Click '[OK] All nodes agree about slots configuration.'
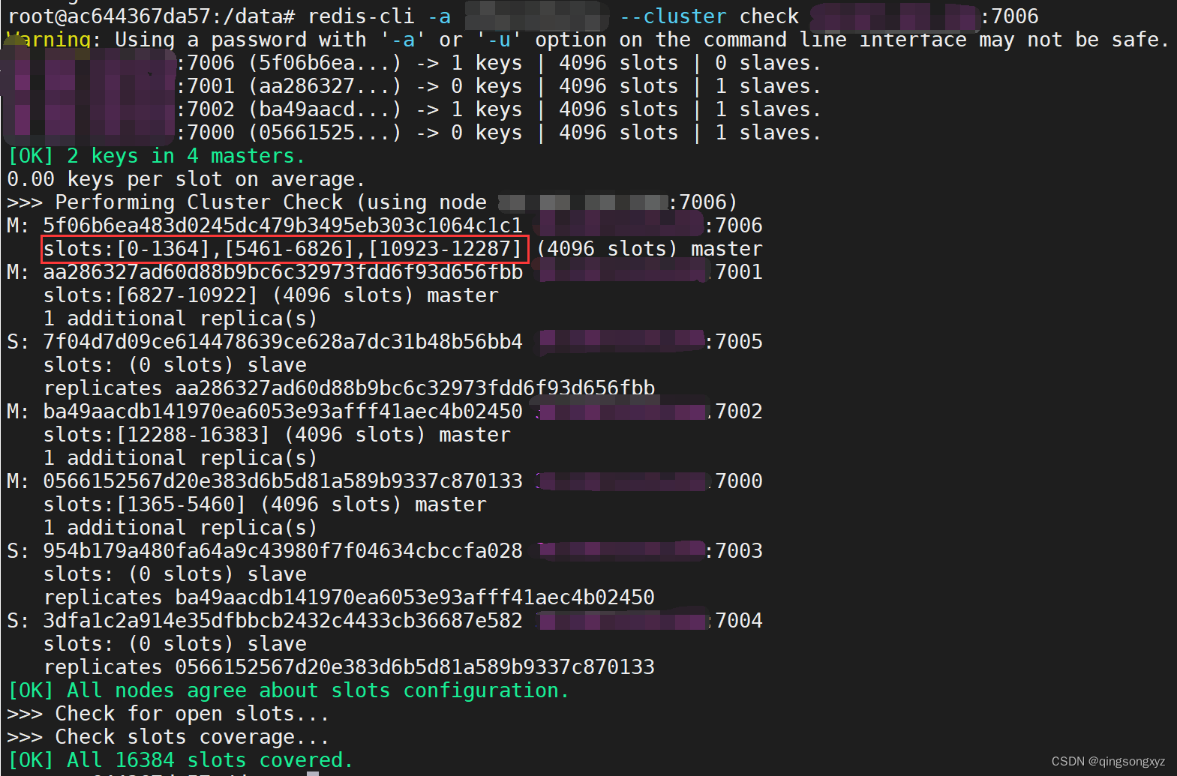This screenshot has width=1177, height=776. pos(288,691)
